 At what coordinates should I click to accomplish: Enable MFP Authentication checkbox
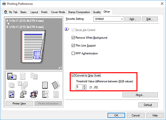point(73,53)
